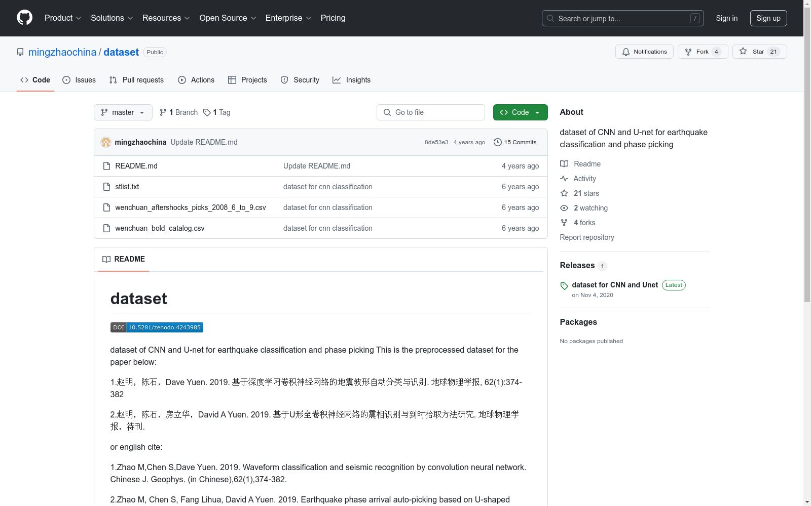Click the Activity pulse icon

(x=564, y=179)
